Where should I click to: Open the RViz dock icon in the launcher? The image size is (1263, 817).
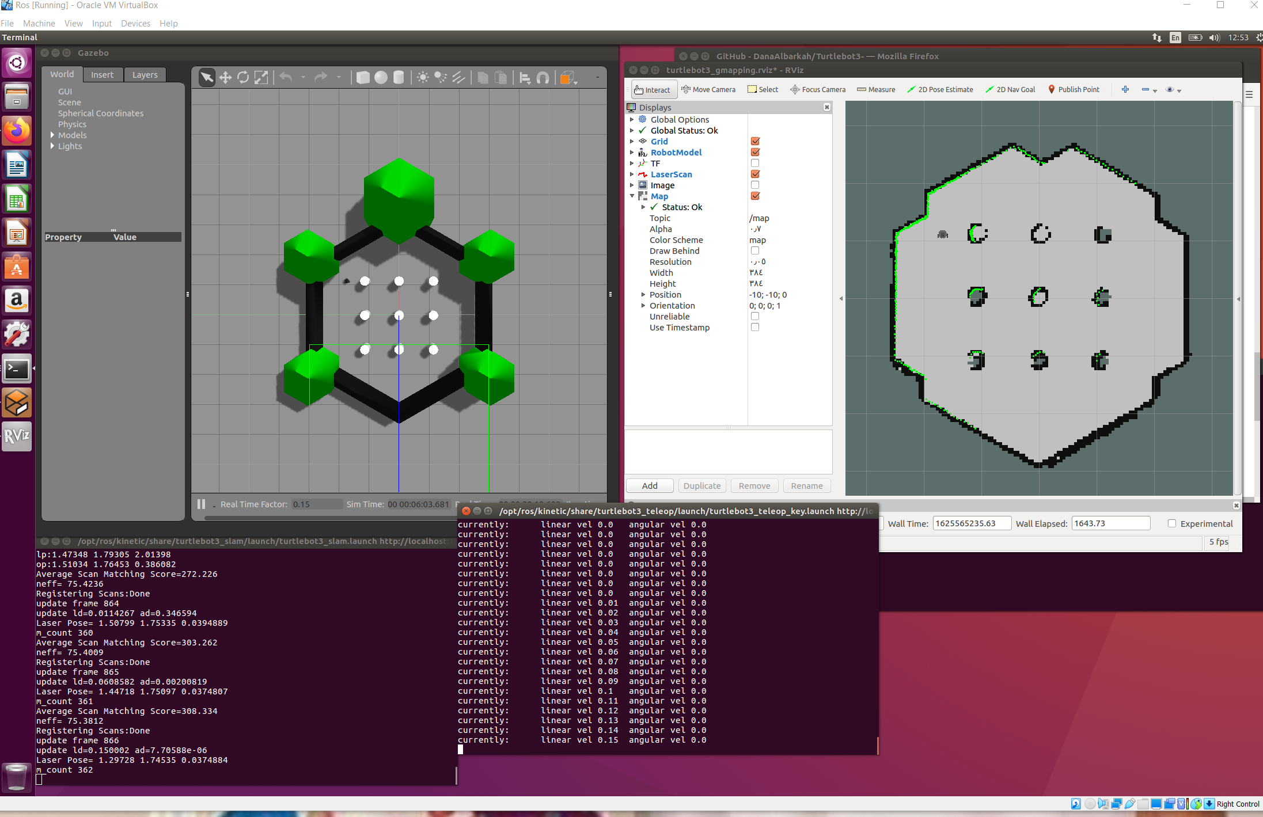click(17, 436)
